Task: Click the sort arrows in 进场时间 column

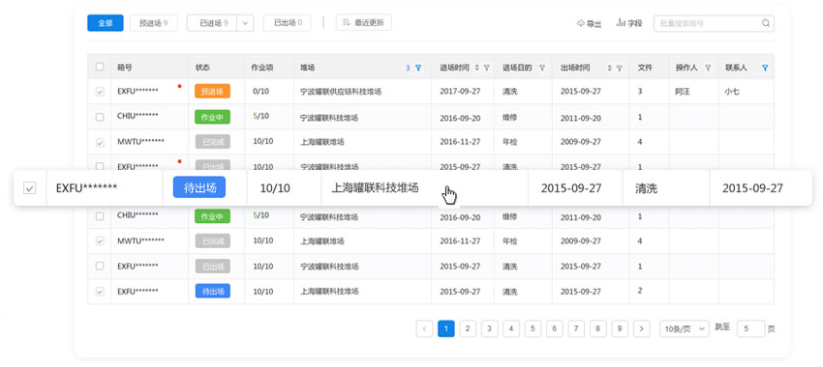Action: coord(476,68)
